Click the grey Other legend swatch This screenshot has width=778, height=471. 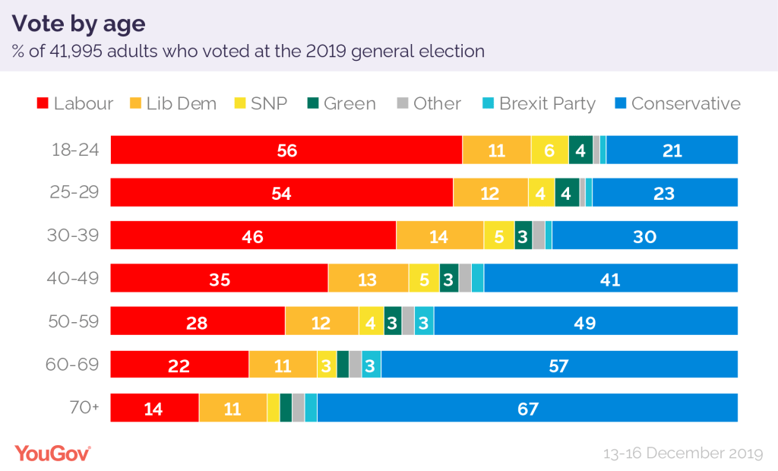tap(402, 104)
